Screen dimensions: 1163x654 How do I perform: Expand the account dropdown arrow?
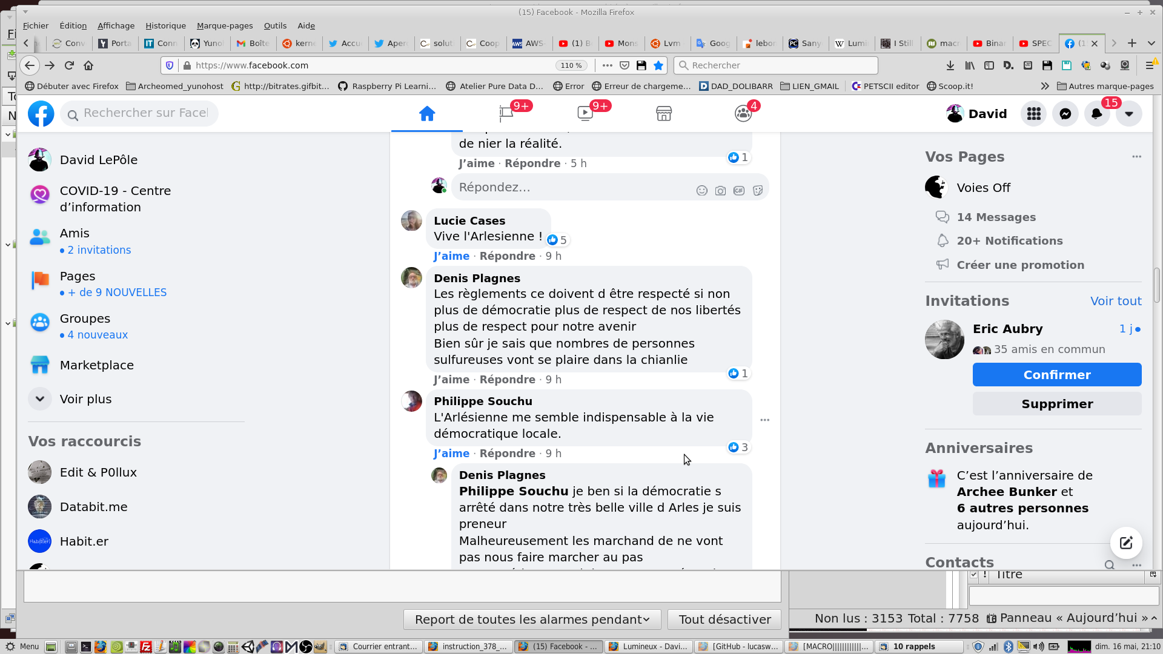pyautogui.click(x=1128, y=114)
